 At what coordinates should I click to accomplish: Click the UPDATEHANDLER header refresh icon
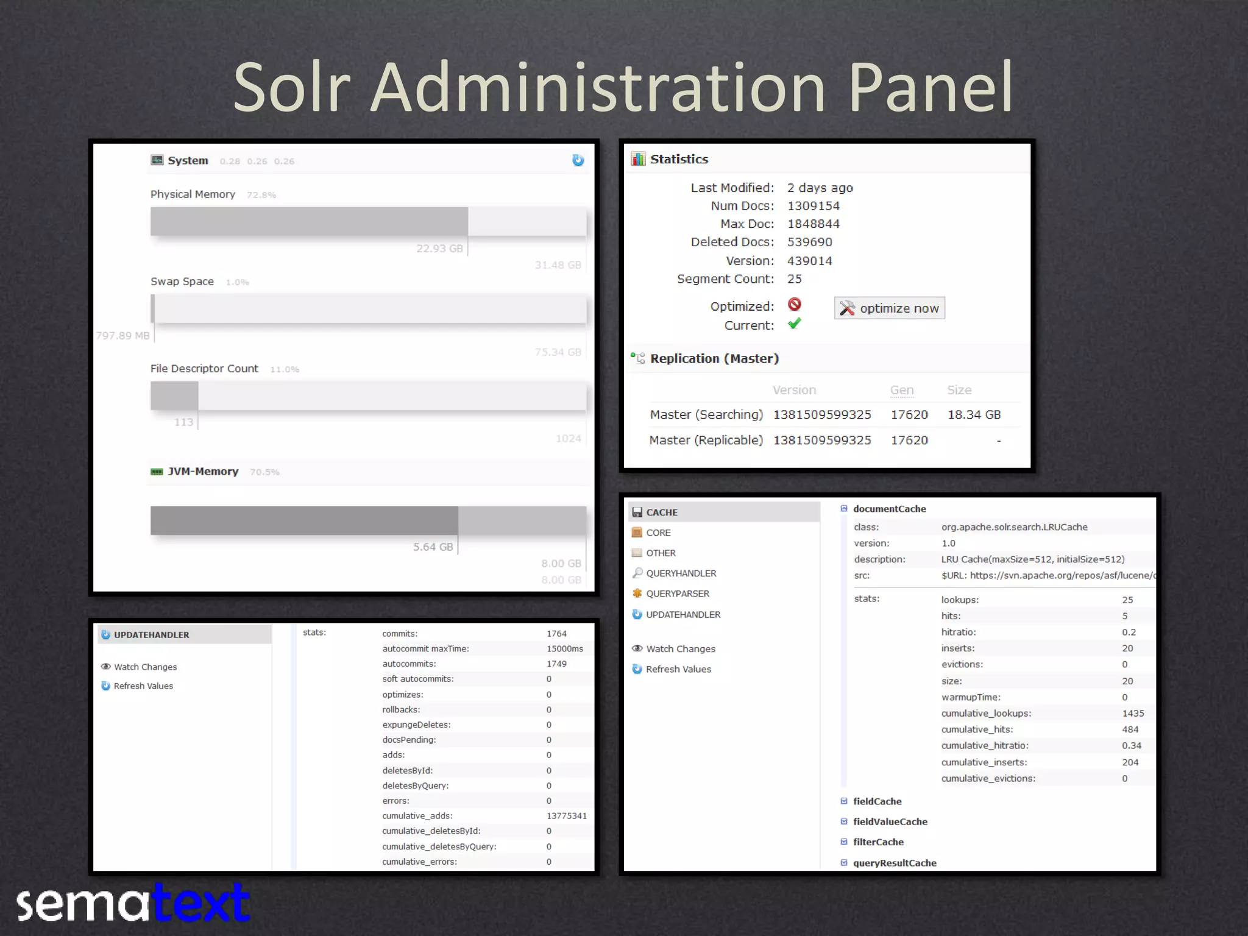click(106, 634)
